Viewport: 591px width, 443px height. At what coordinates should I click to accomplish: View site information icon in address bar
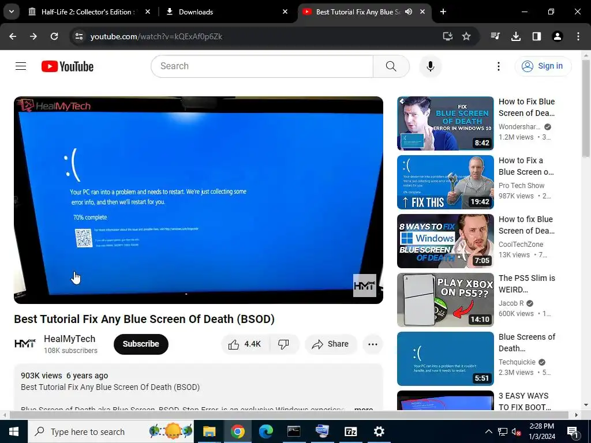point(78,36)
